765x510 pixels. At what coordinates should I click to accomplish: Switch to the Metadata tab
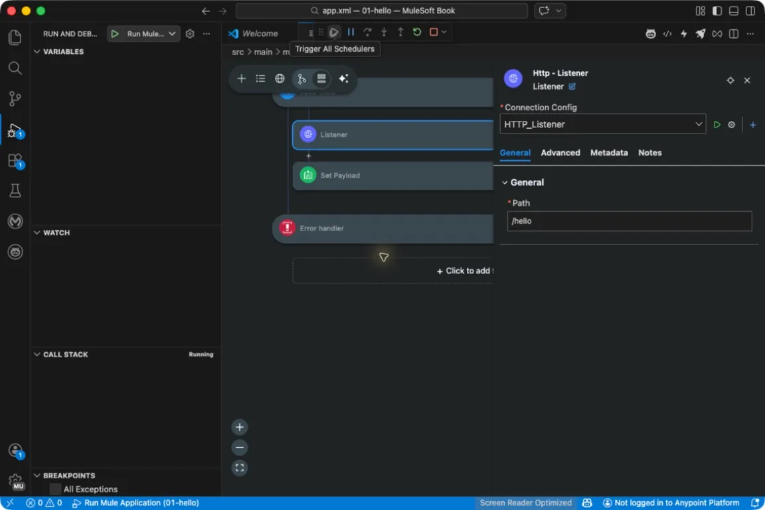tap(609, 153)
